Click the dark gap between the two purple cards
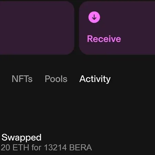The image size is (155, 155). (76, 28)
